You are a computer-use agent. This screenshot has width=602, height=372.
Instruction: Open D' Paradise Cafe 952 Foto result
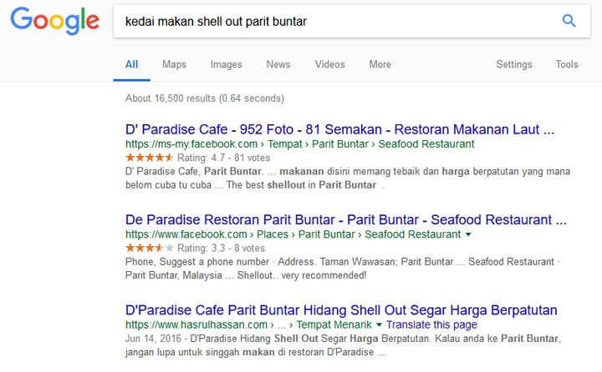pyautogui.click(x=339, y=129)
